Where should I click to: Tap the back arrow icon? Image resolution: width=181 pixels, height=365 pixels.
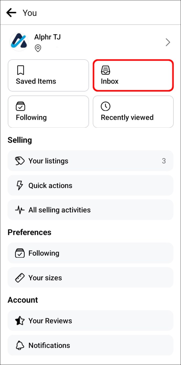[11, 13]
